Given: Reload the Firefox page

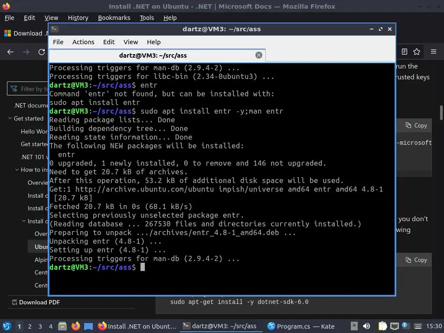Looking at the screenshot, I should (42, 52).
